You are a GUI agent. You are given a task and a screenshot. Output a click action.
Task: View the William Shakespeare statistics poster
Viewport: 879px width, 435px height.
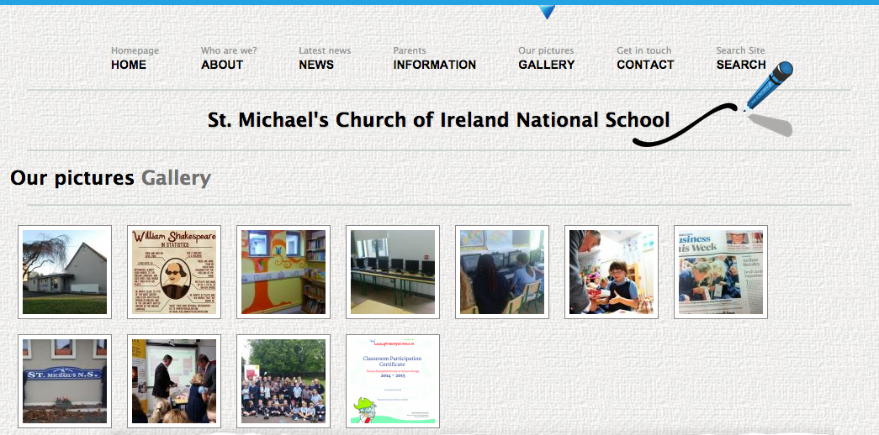(174, 272)
